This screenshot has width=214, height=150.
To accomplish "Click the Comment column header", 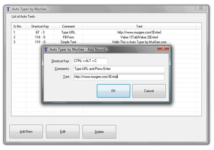I will 68,26.
